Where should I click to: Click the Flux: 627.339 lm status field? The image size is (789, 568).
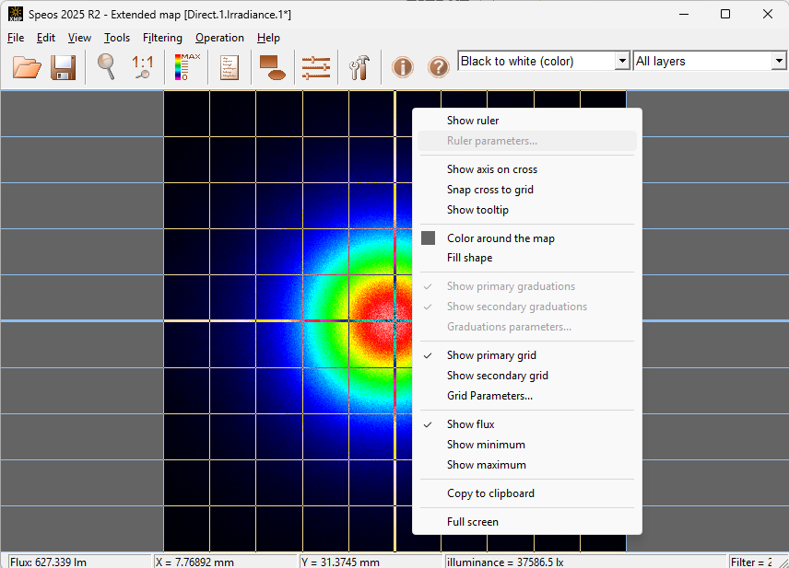[79, 562]
